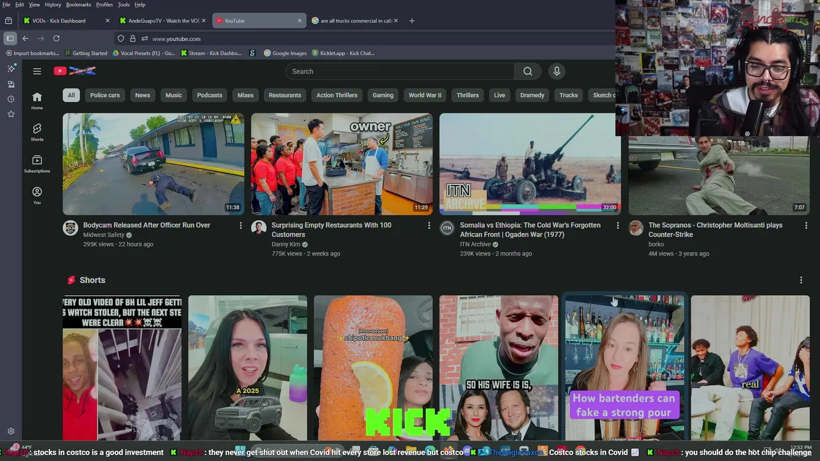Open the Bookmarks menu

point(79,4)
